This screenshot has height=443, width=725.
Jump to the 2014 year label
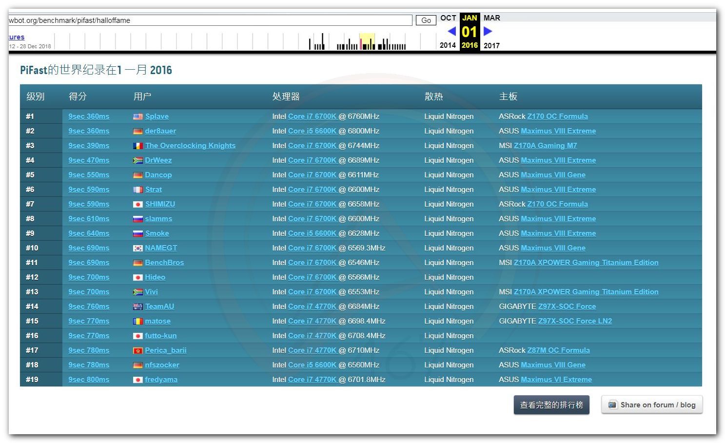[448, 45]
